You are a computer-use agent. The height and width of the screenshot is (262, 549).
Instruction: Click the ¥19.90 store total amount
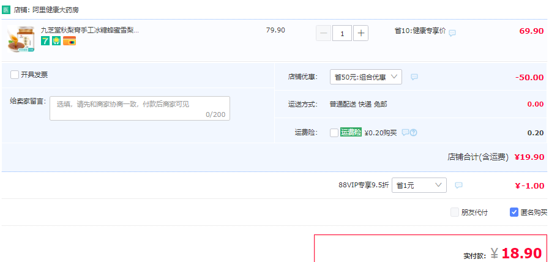coord(529,157)
